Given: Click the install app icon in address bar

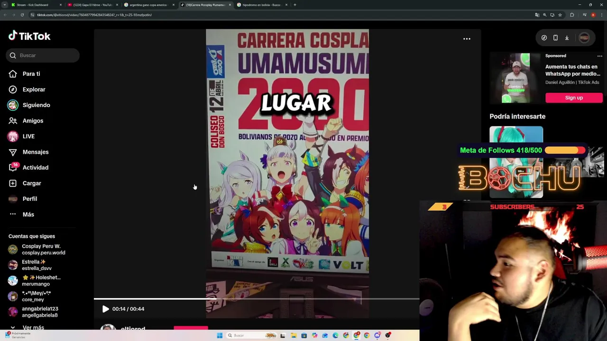Looking at the screenshot, I should (552, 15).
